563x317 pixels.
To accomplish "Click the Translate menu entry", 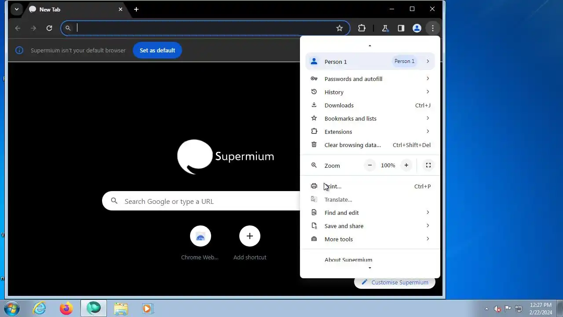I will pyautogui.click(x=370, y=199).
